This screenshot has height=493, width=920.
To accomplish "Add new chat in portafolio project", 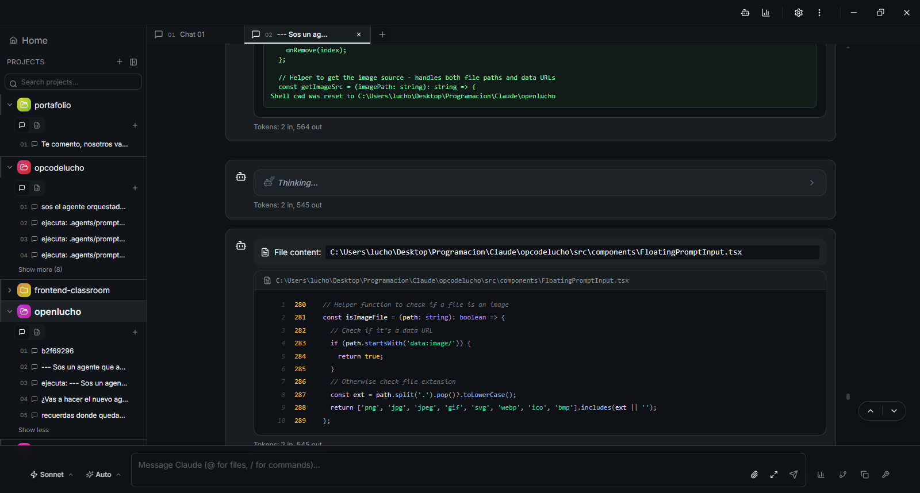I will 135,125.
